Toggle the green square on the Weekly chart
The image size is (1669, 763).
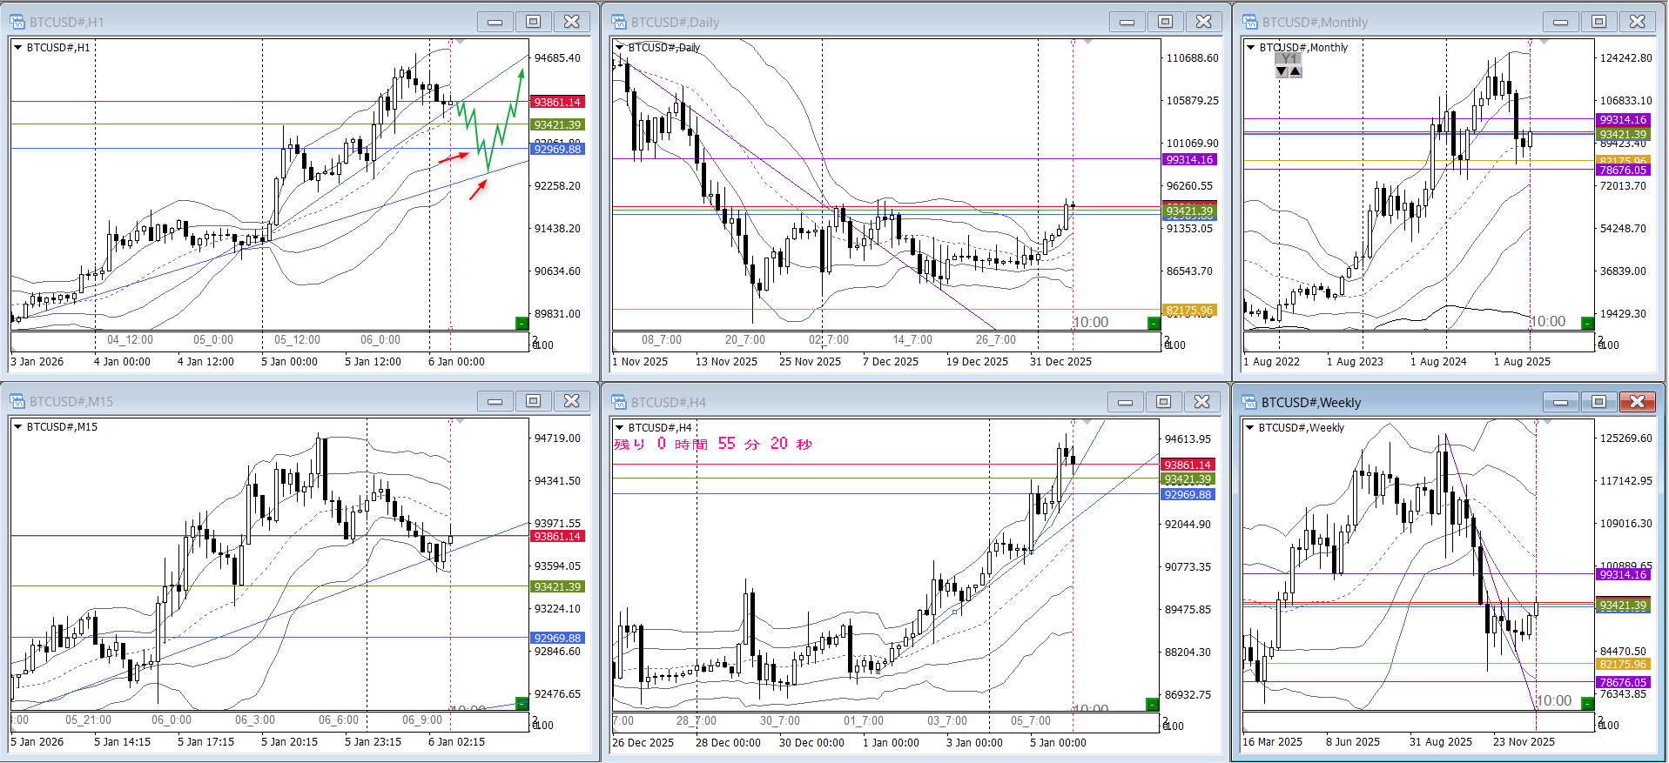(1586, 703)
